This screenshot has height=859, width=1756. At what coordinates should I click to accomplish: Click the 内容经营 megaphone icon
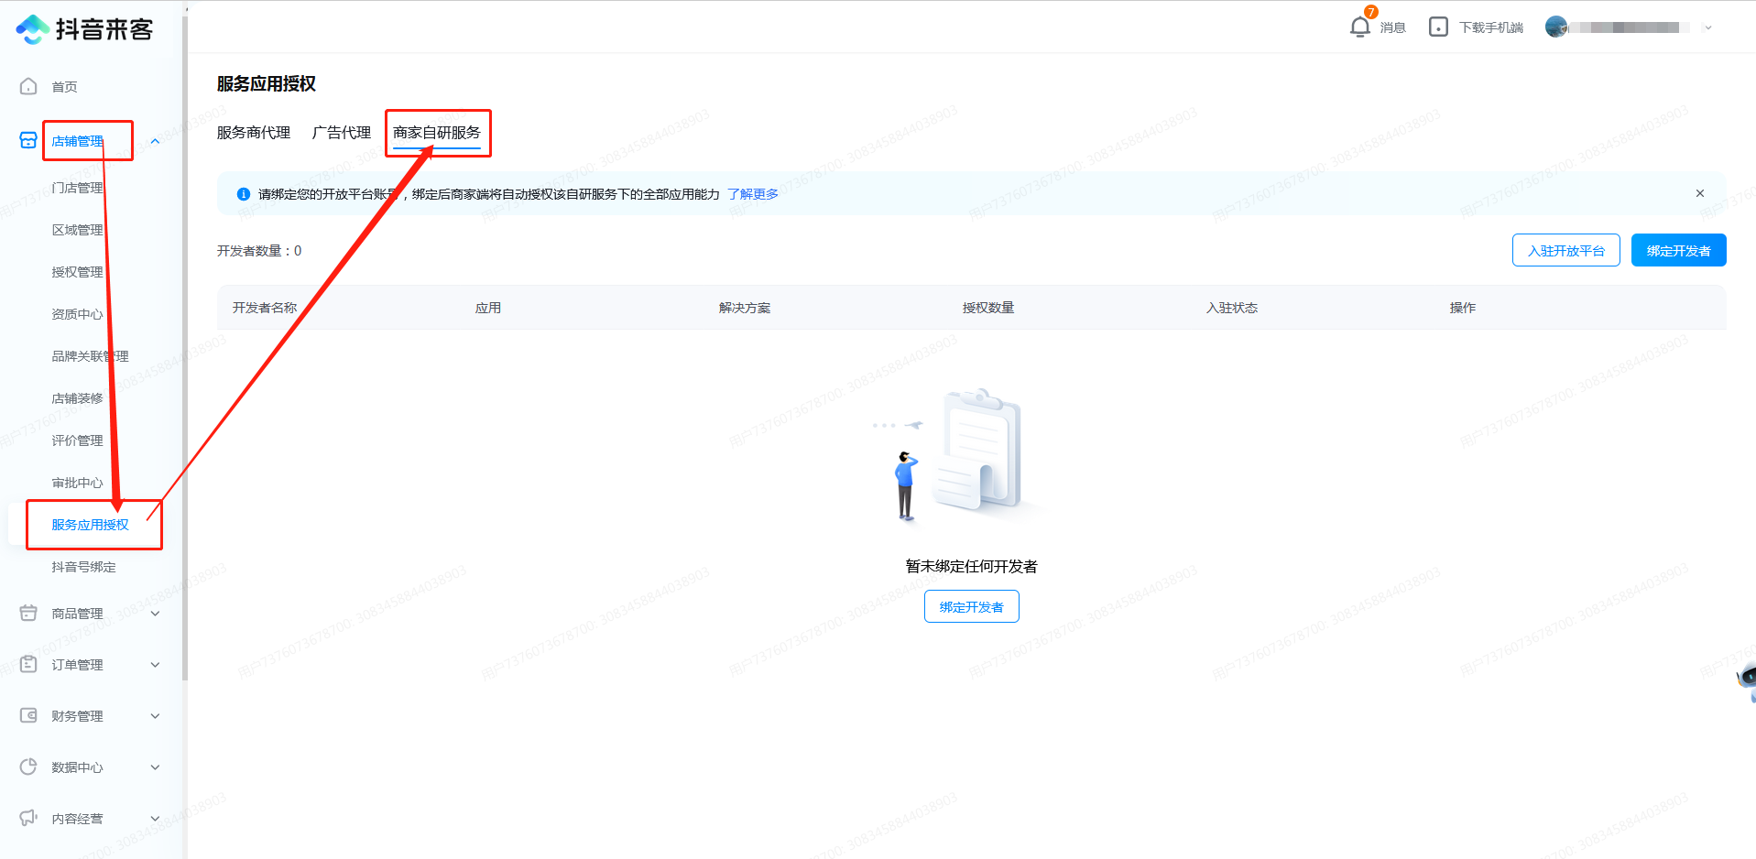[28, 818]
